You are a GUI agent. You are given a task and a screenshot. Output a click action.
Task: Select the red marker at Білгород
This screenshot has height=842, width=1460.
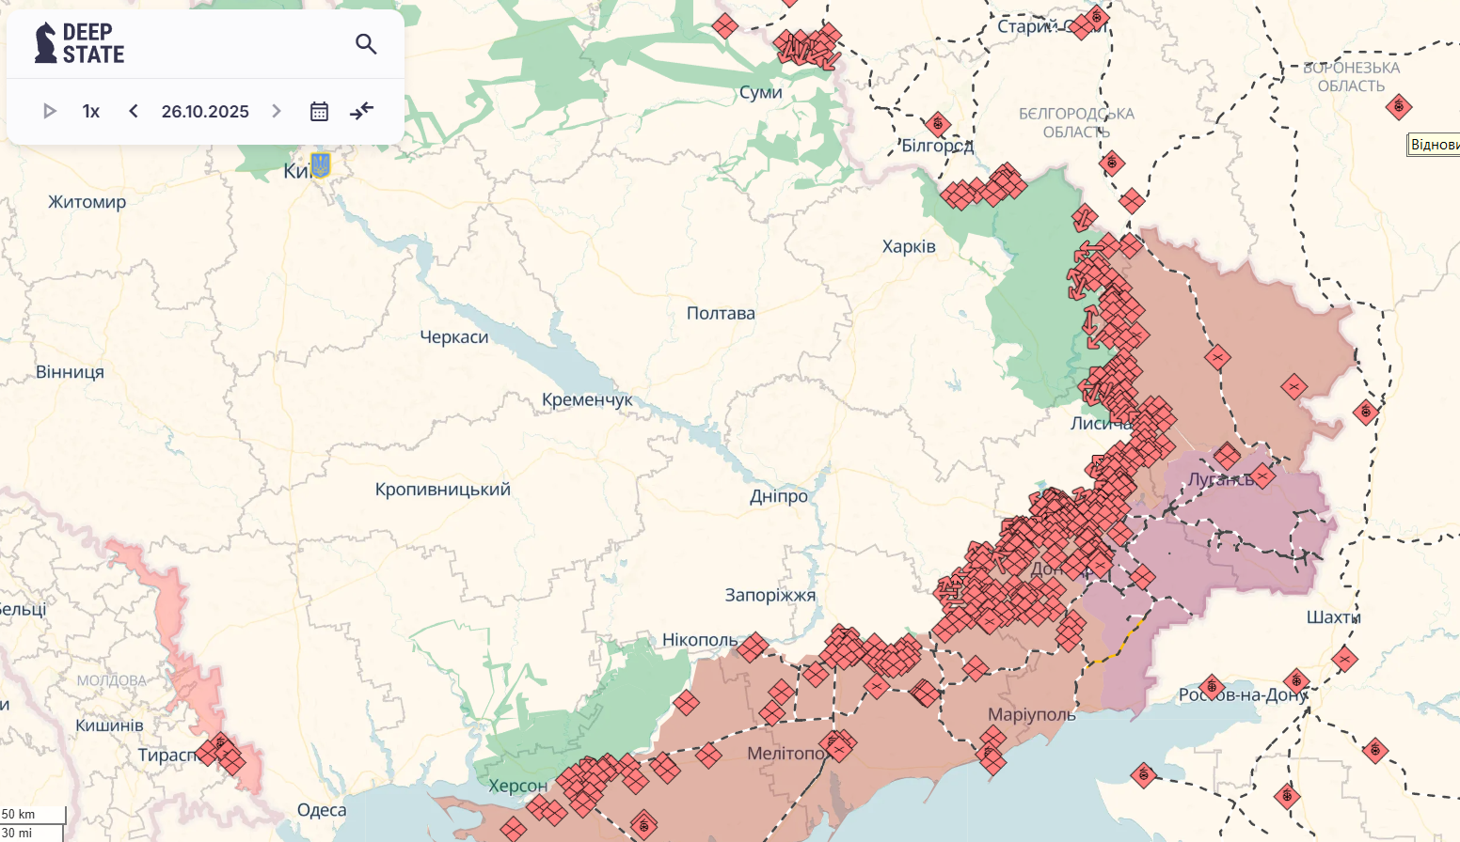coord(937,124)
